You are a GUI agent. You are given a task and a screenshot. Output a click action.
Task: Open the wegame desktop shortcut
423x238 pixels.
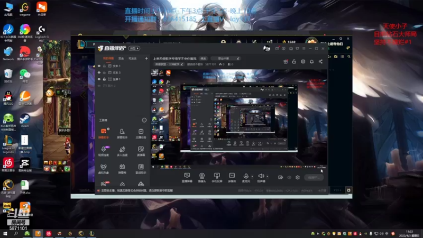(x=25, y=9)
